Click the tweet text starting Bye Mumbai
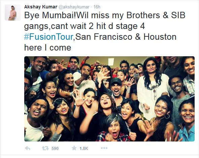This screenshot has width=199, height=158. click(x=105, y=31)
